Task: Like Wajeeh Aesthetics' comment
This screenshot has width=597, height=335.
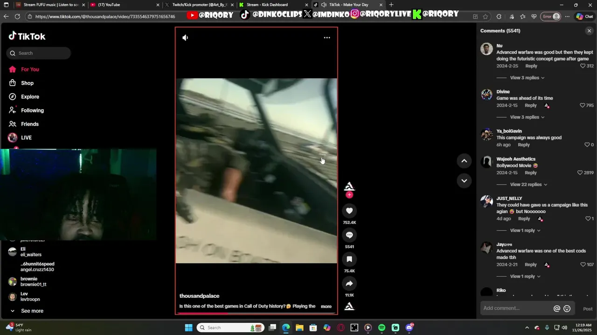Action: pyautogui.click(x=580, y=173)
